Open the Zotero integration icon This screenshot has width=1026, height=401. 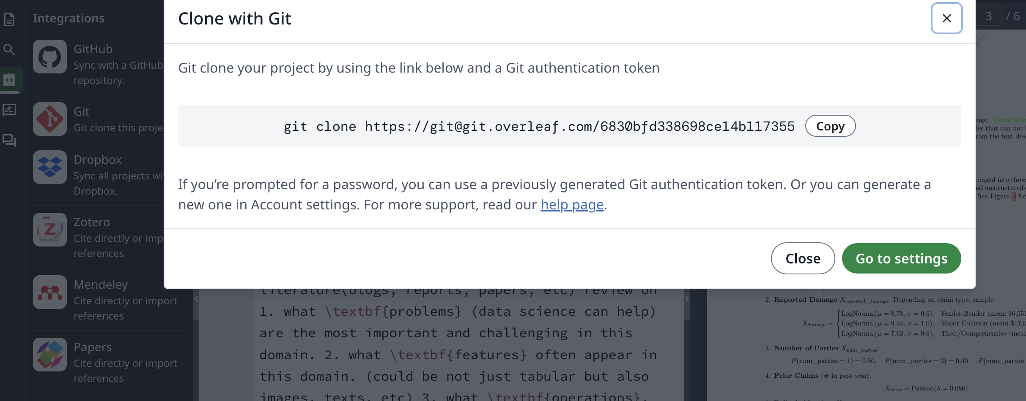50,230
